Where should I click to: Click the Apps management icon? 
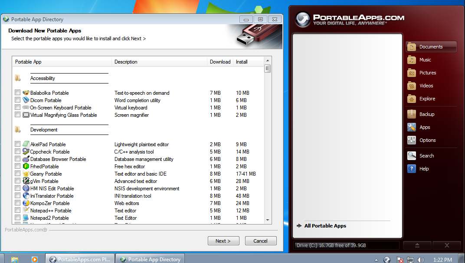click(412, 127)
